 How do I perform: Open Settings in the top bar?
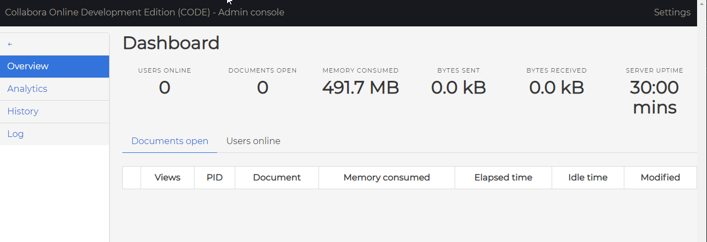(x=672, y=12)
